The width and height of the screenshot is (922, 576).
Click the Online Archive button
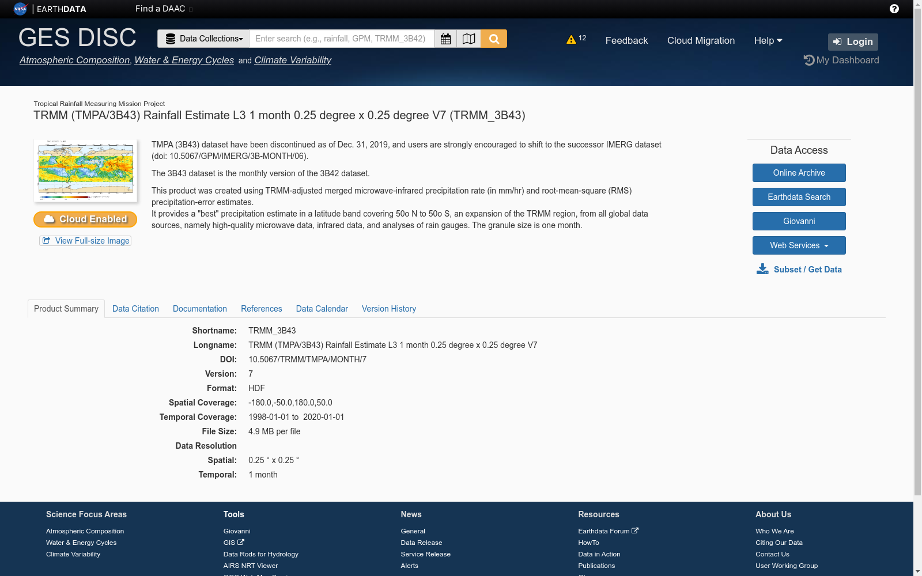click(799, 173)
